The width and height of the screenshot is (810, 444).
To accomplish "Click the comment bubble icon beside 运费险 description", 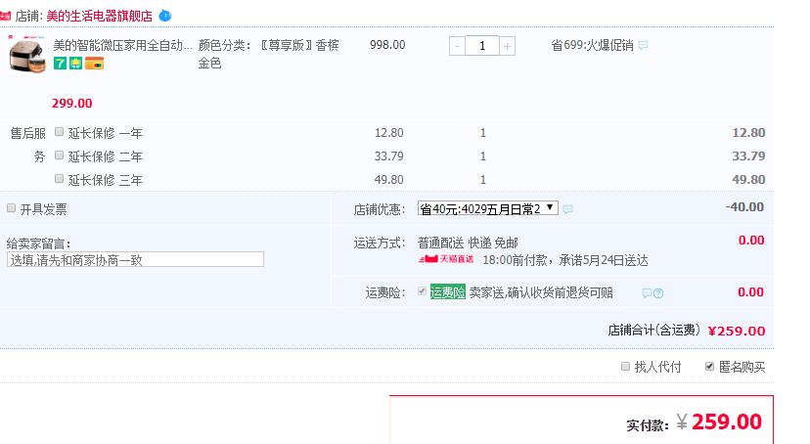I will pyautogui.click(x=647, y=293).
